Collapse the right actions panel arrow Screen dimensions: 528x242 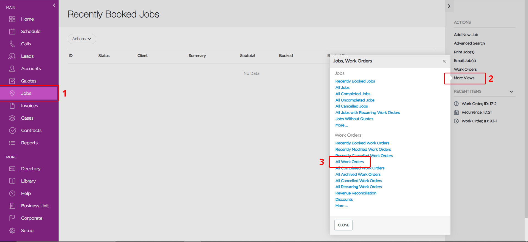point(449,6)
